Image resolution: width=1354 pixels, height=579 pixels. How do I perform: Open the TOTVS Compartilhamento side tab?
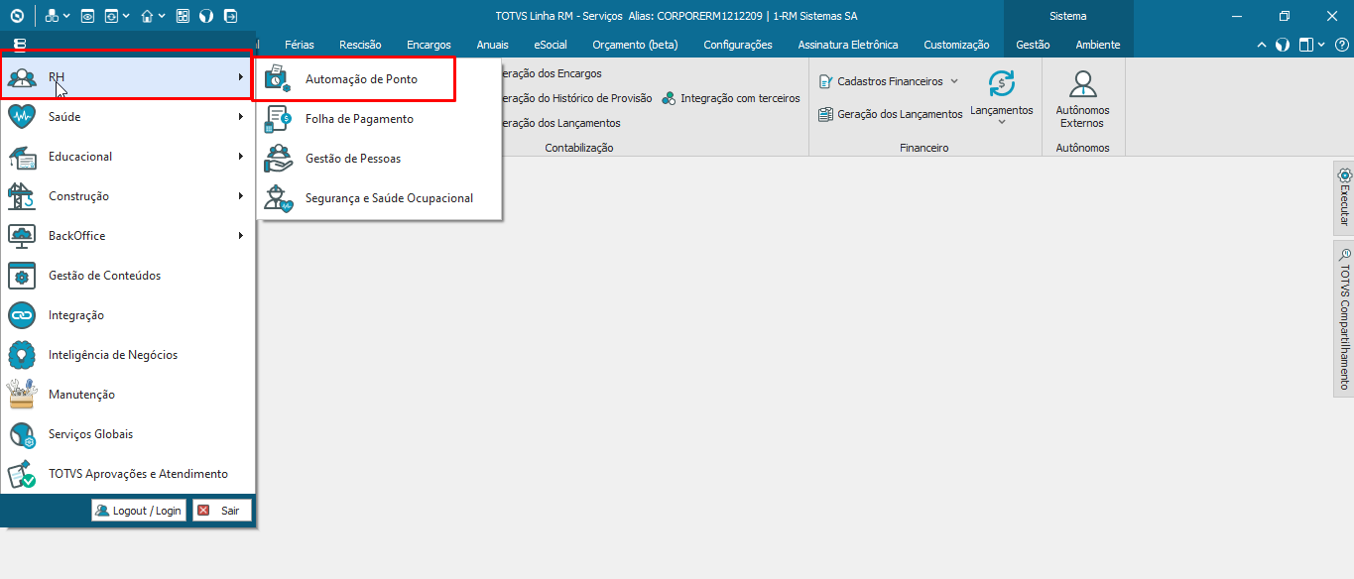point(1344,318)
